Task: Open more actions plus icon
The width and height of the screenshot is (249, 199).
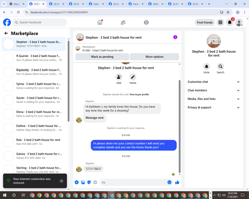Action: pyautogui.click(x=77, y=183)
